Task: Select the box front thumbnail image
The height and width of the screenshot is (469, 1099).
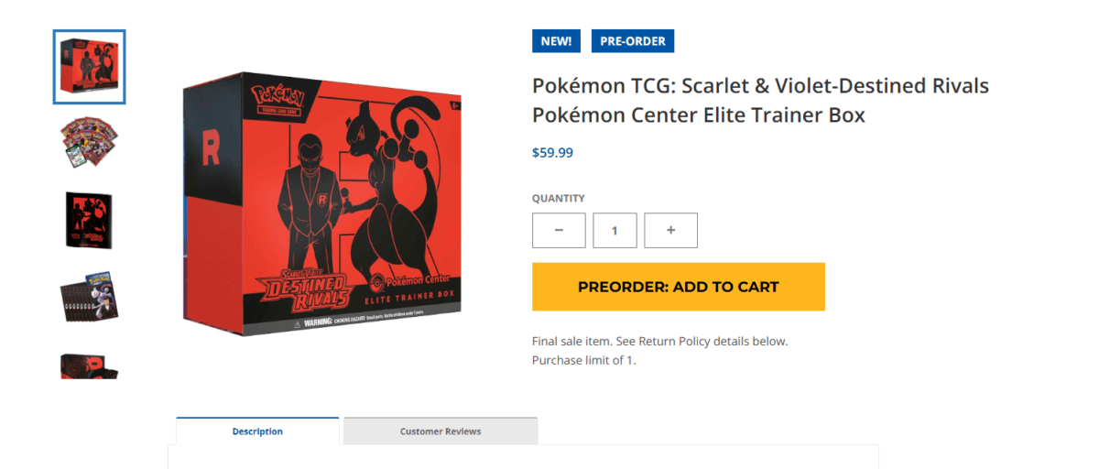Action: (x=89, y=67)
